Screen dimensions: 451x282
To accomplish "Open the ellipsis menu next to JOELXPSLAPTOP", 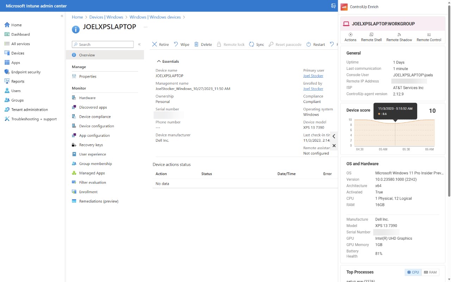I will (x=146, y=27).
